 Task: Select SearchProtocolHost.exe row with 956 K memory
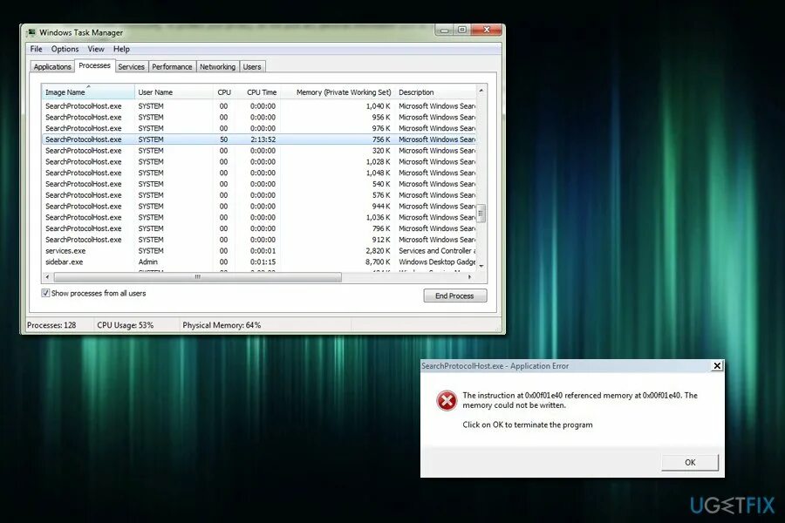tap(259, 117)
